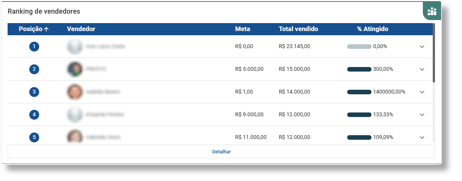This screenshot has width=462, height=181.
Task: Click the position 2 badge
Action: tap(34, 69)
